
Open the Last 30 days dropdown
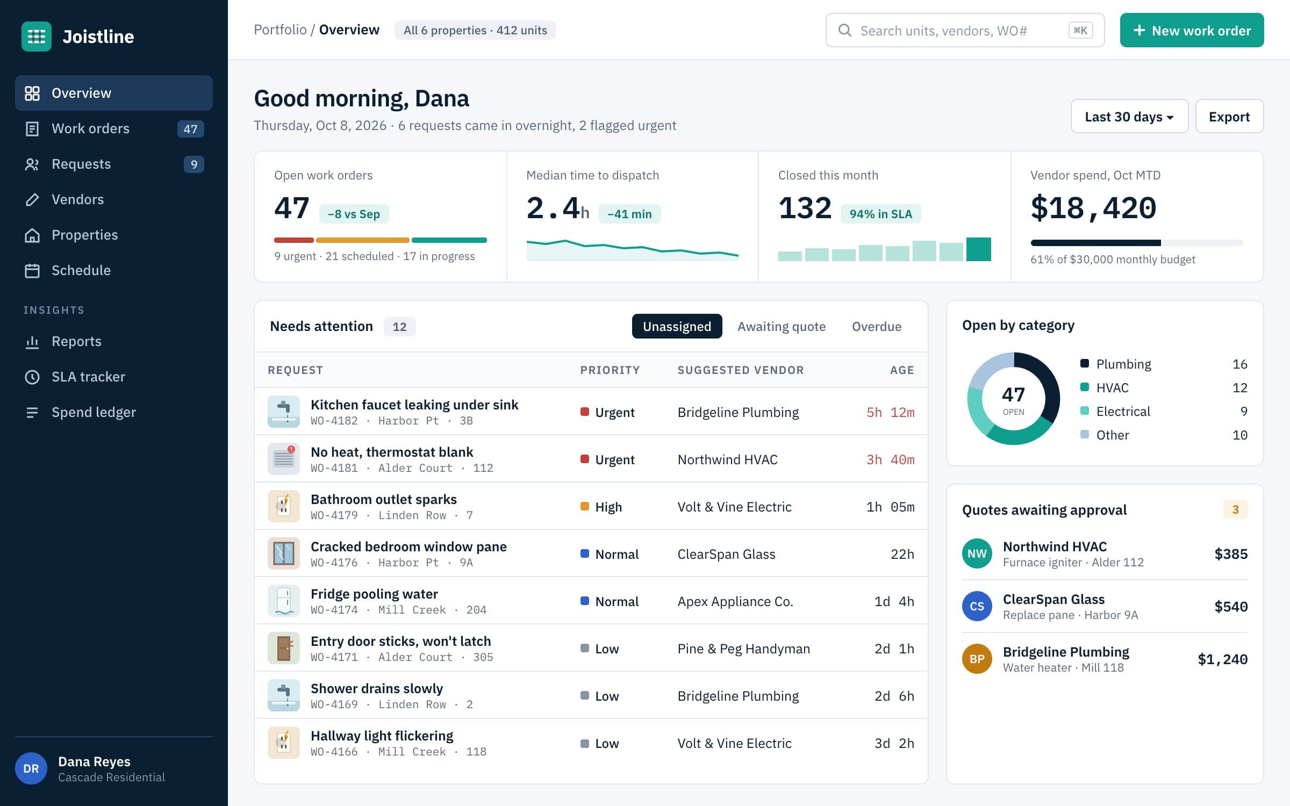(x=1129, y=116)
